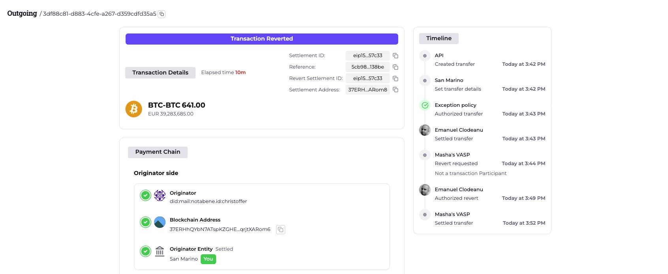Click the San Marino entity name
668x274 pixels.
[184, 259]
